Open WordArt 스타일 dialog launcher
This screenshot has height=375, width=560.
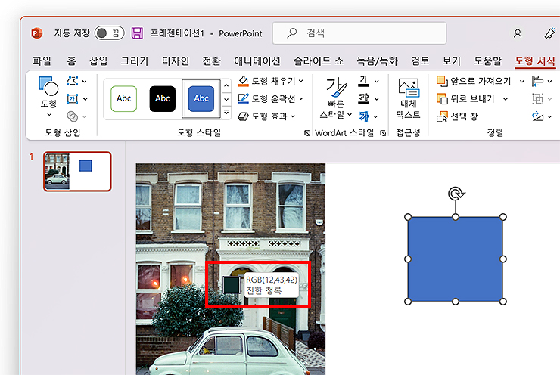point(383,133)
